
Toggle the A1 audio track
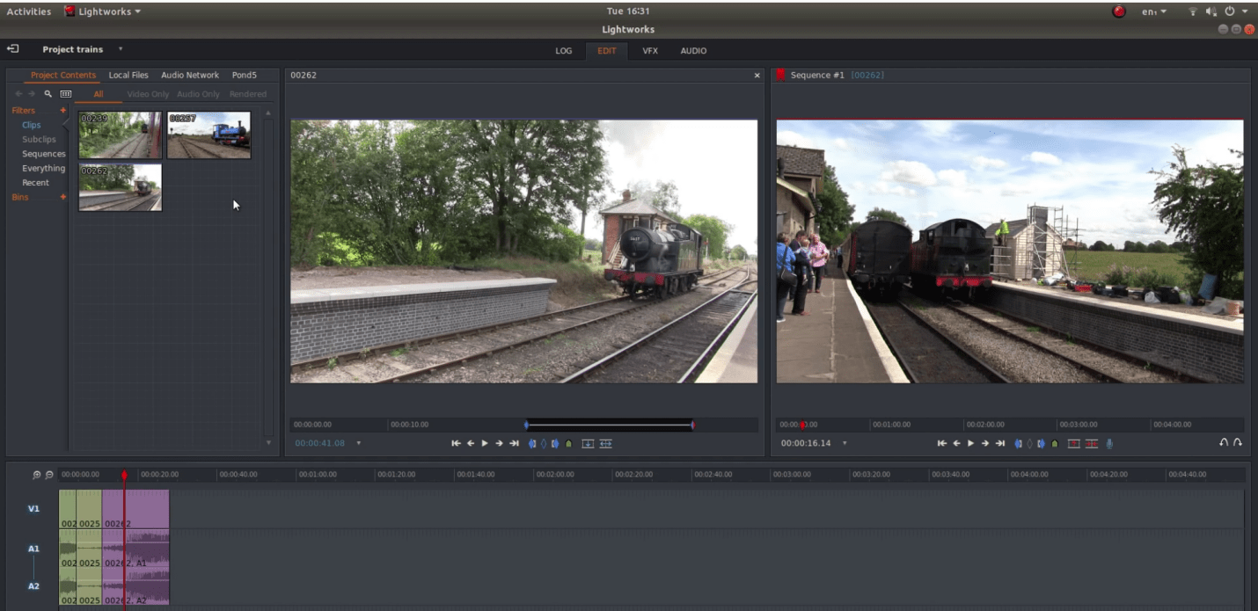[33, 549]
